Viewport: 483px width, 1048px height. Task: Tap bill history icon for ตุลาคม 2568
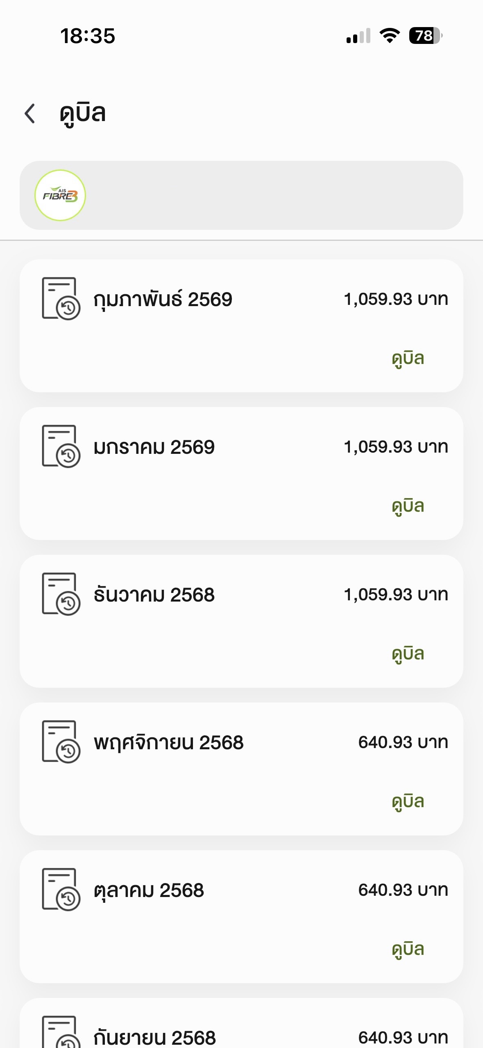coord(61,890)
